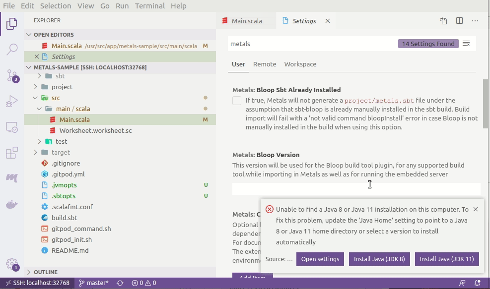Image resolution: width=490 pixels, height=289 pixels.
Task: Open Main.scala in the file tree
Action: (120, 119)
